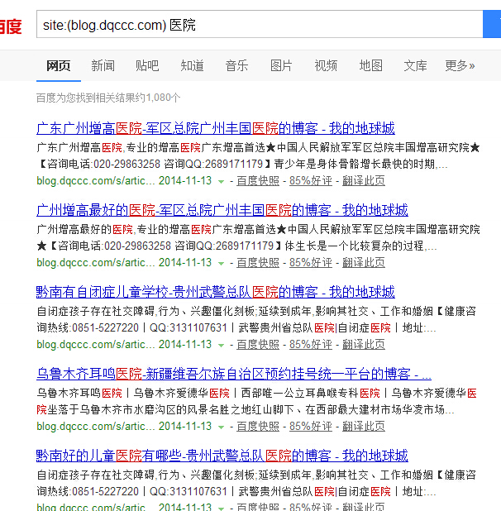Click 翻译此页 on 广东广州增高医院 result

point(364,180)
